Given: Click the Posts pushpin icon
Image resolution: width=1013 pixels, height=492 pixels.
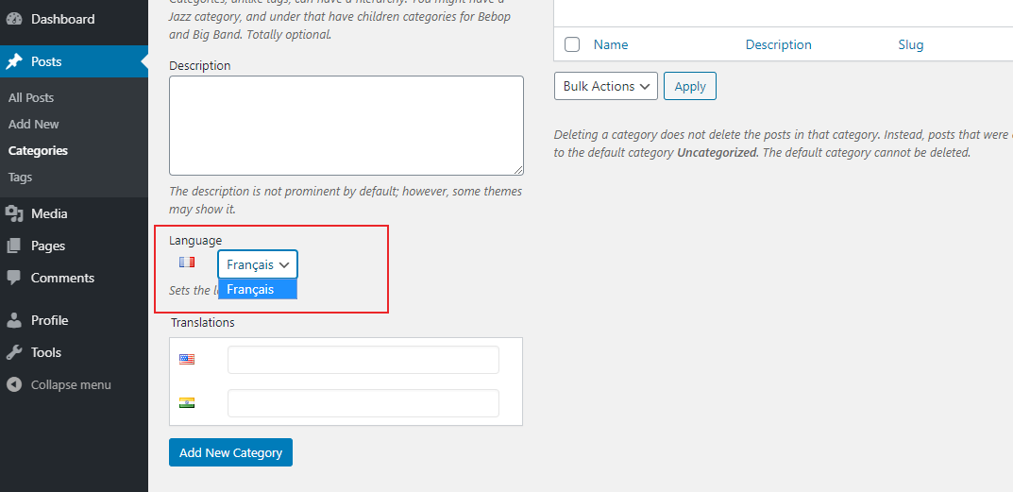Looking at the screenshot, I should (x=13, y=61).
